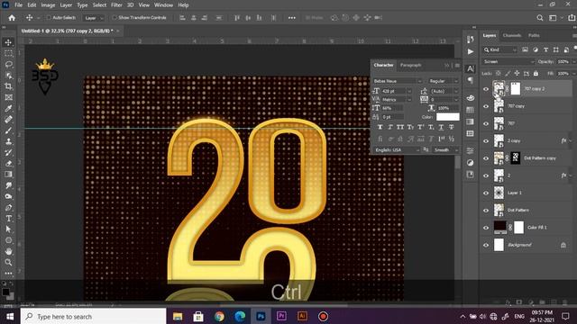Click the 707 copy 2 layer mask thumbnail
The height and width of the screenshot is (324, 577).
[x=515, y=88]
